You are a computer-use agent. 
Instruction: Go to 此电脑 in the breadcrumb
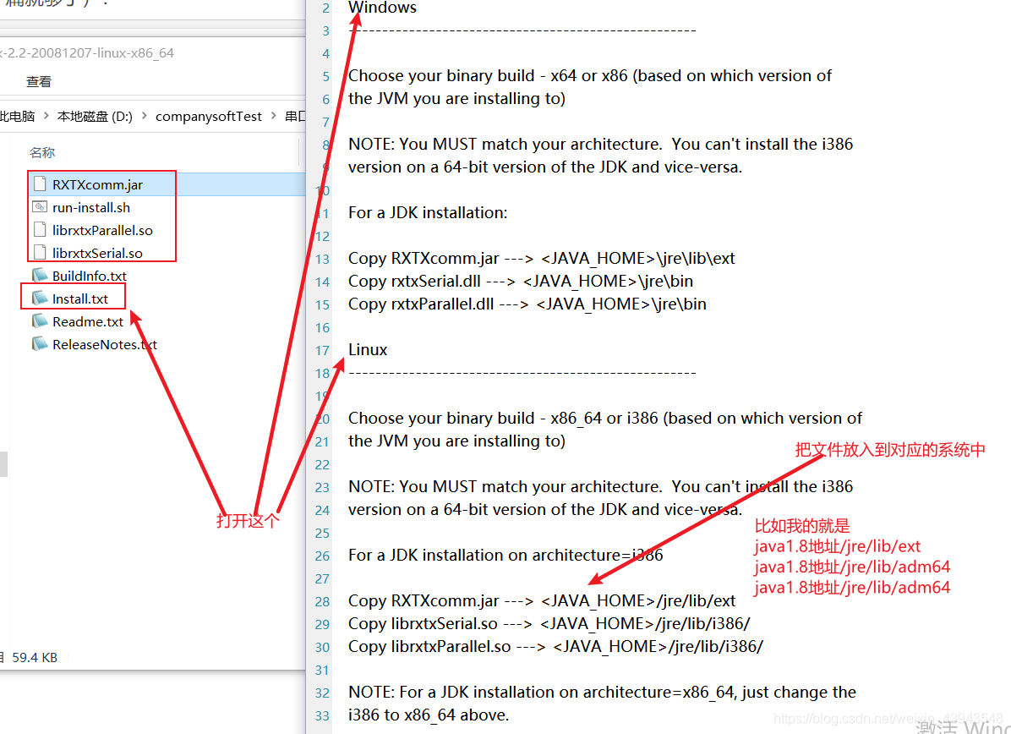click(x=18, y=116)
